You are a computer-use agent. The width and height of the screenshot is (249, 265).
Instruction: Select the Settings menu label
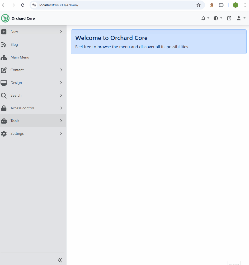(17, 133)
